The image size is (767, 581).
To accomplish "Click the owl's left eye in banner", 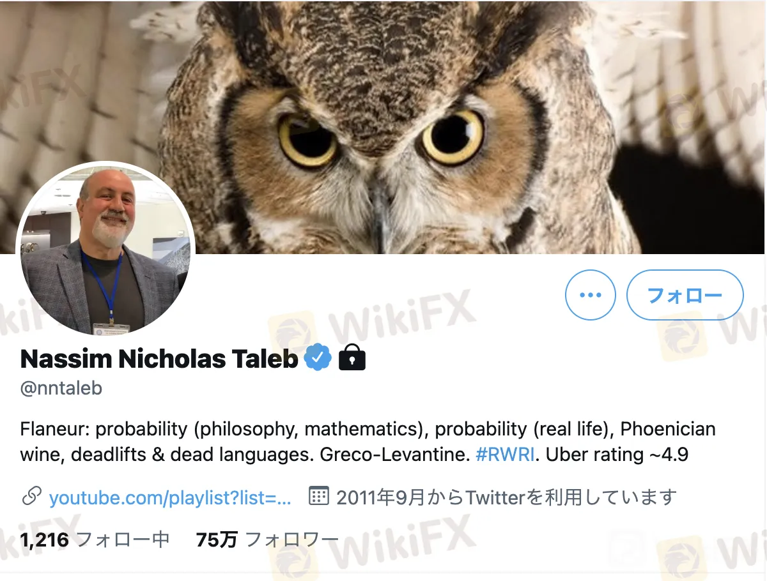I will pyautogui.click(x=307, y=140).
